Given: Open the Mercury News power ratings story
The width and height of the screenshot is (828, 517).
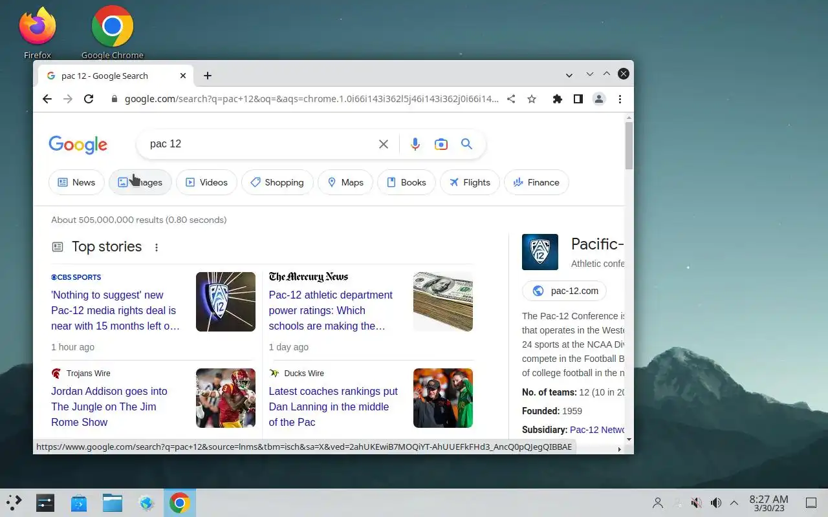Looking at the screenshot, I should click(x=331, y=310).
